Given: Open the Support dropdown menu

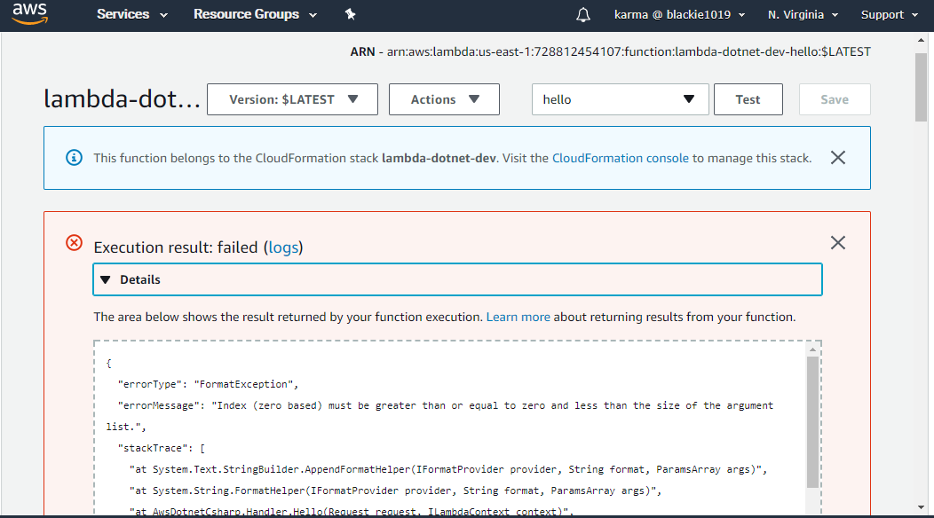Looking at the screenshot, I should (888, 15).
